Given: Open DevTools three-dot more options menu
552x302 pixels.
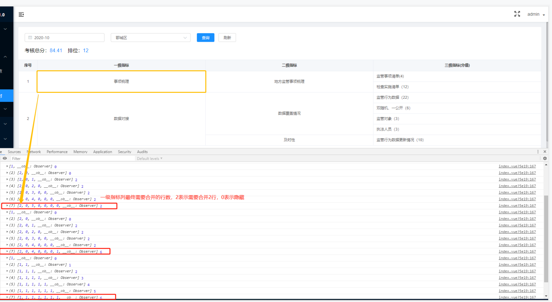Looking at the screenshot, I should tap(538, 152).
